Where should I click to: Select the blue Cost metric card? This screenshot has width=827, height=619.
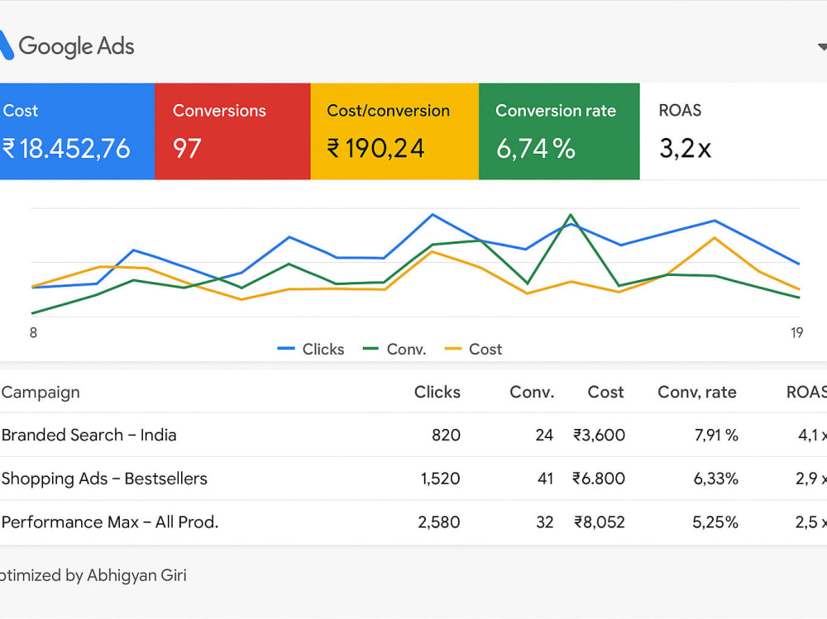click(x=77, y=131)
